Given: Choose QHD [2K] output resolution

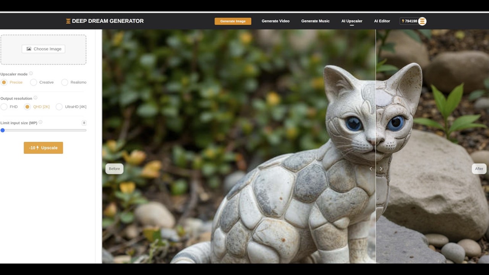Looking at the screenshot, I should [x=27, y=107].
